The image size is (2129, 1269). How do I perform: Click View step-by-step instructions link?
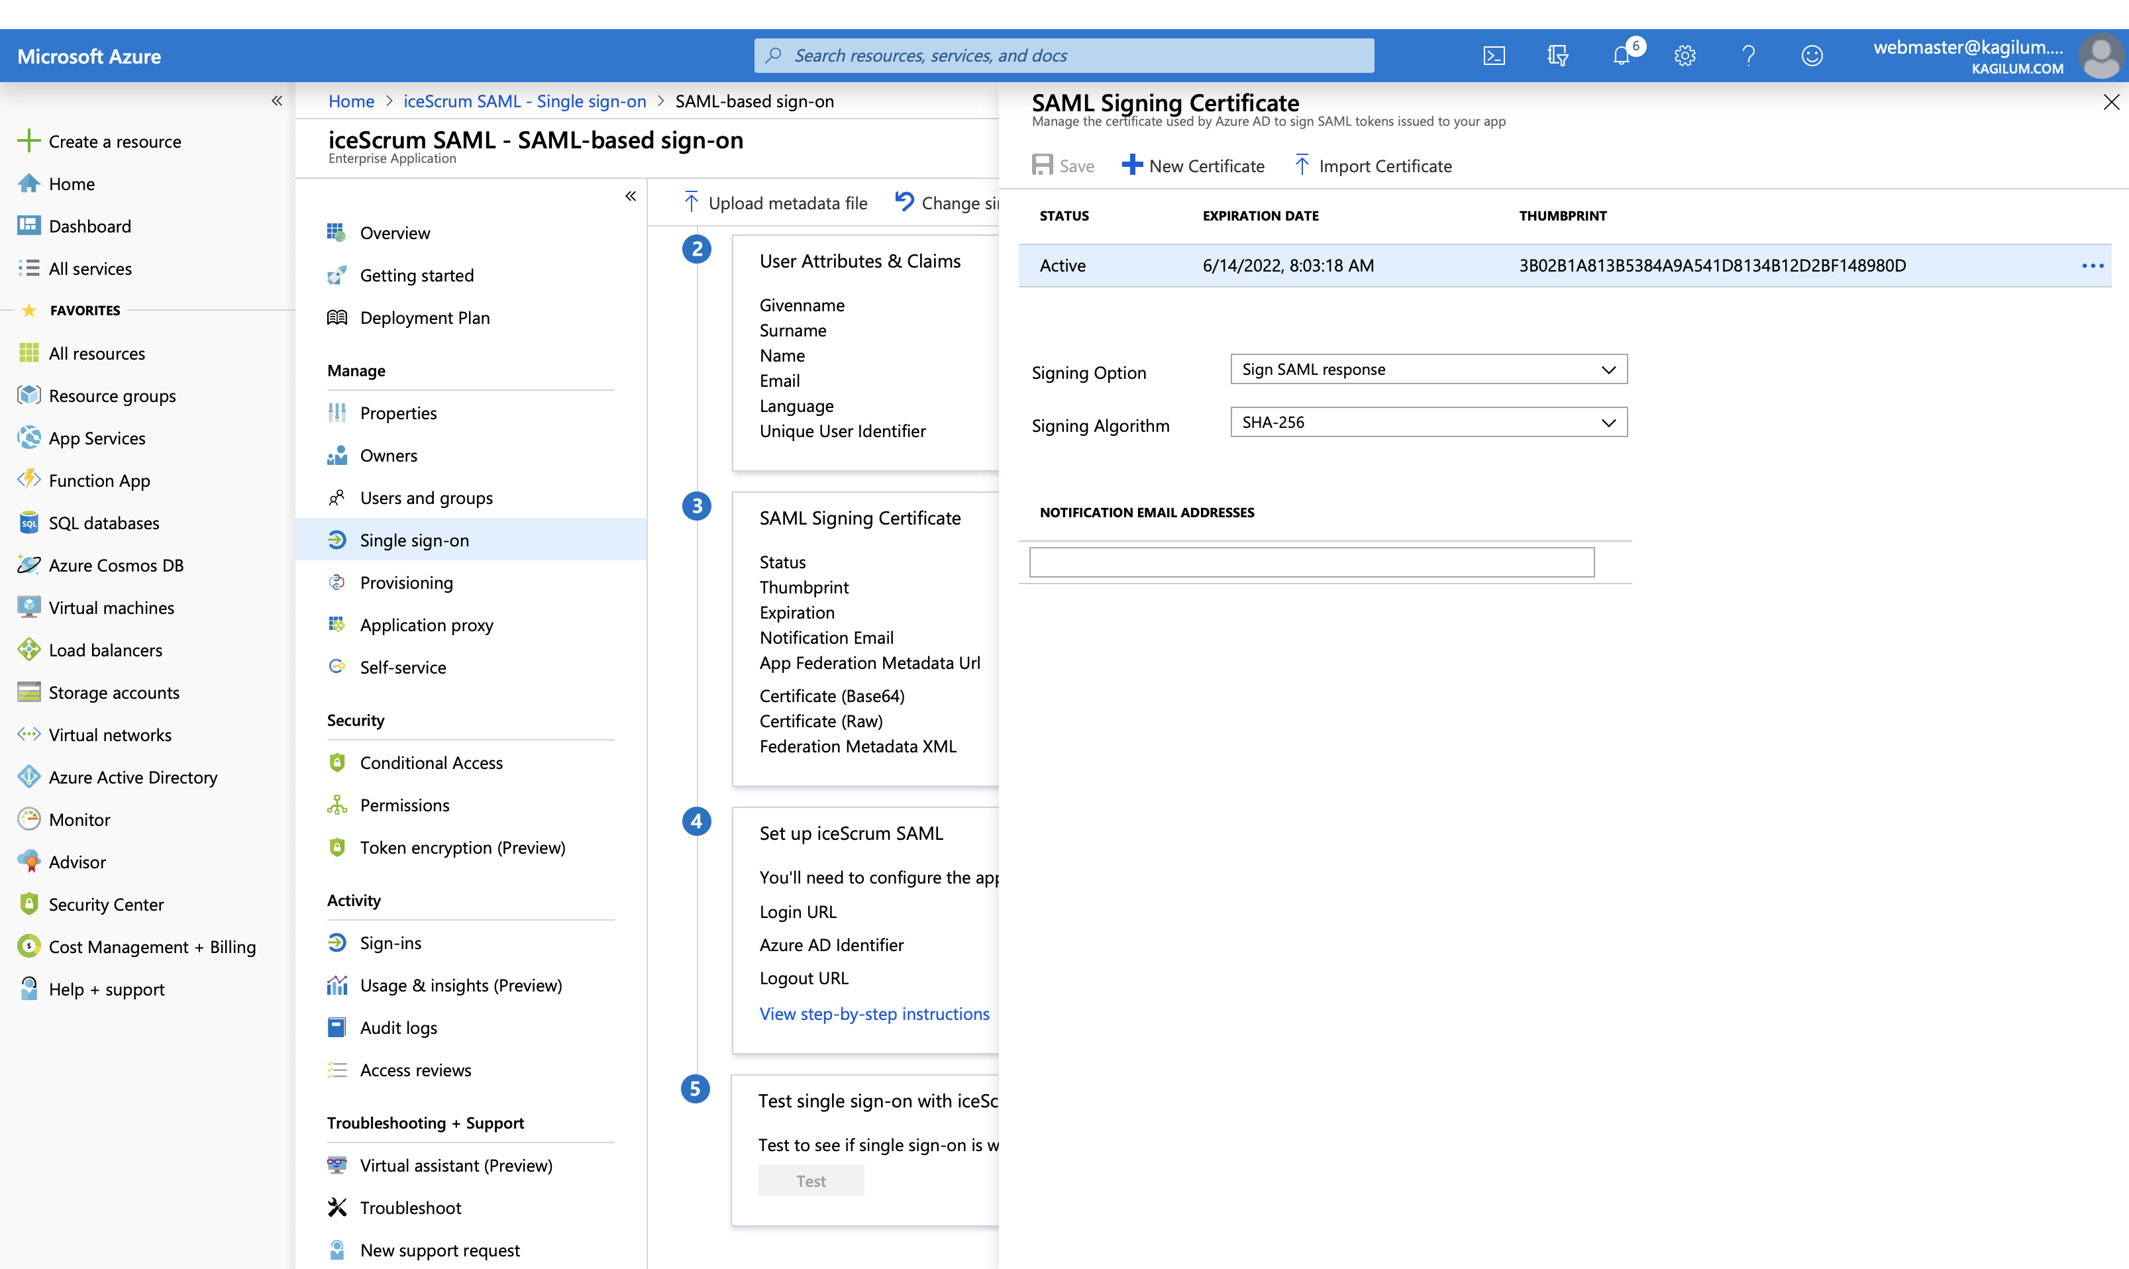click(874, 1013)
